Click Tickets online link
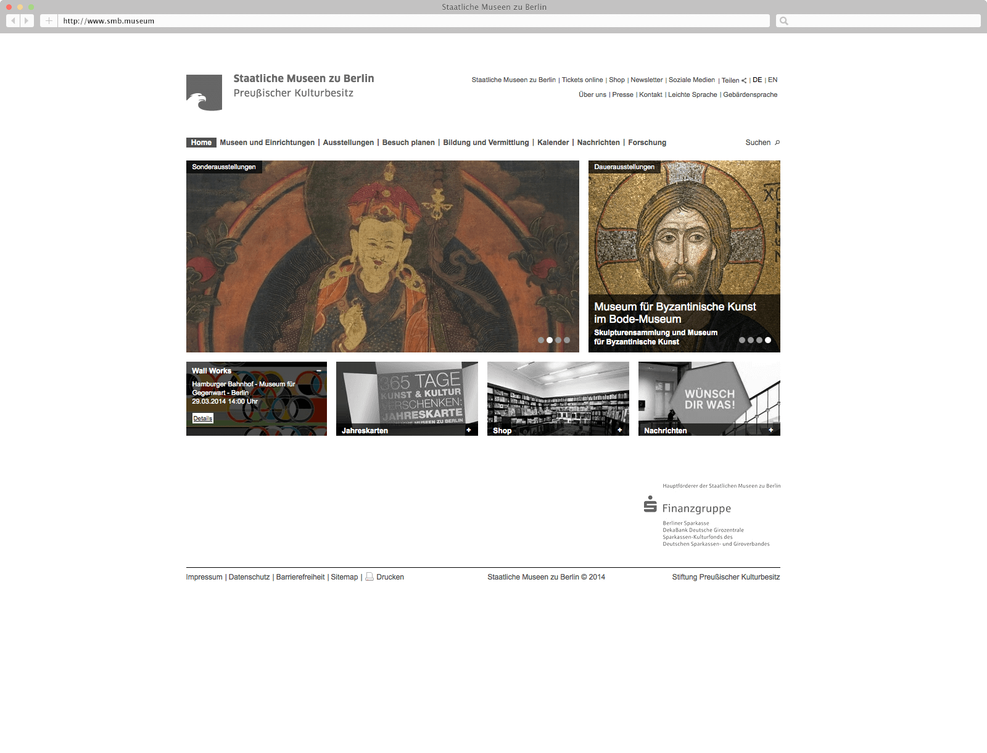The image size is (987, 753). (582, 80)
